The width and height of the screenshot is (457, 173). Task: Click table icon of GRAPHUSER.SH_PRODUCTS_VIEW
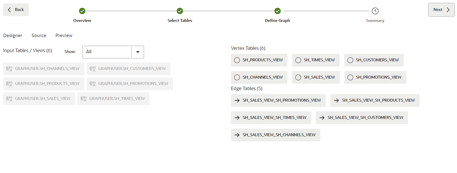9,84
